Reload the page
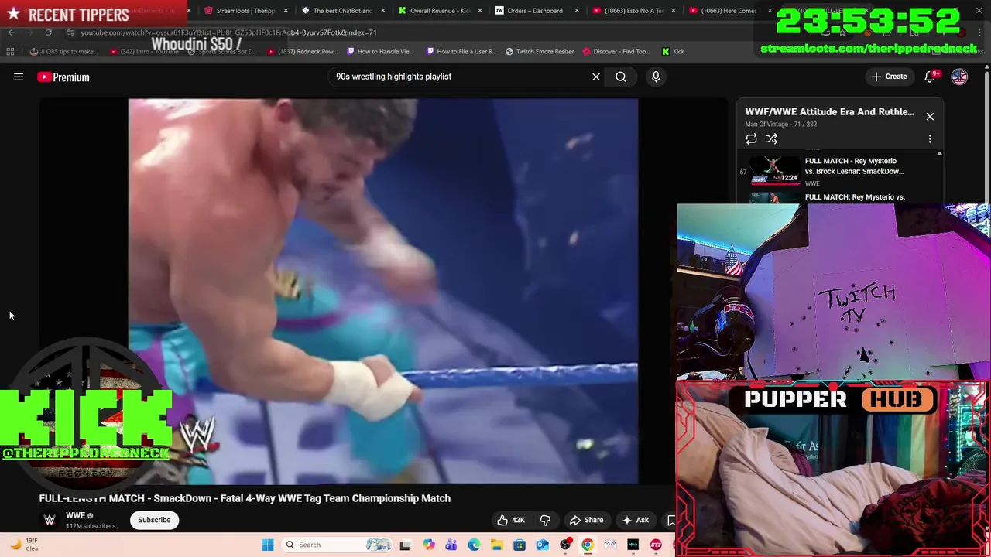Image resolution: width=991 pixels, height=557 pixels. [x=48, y=32]
